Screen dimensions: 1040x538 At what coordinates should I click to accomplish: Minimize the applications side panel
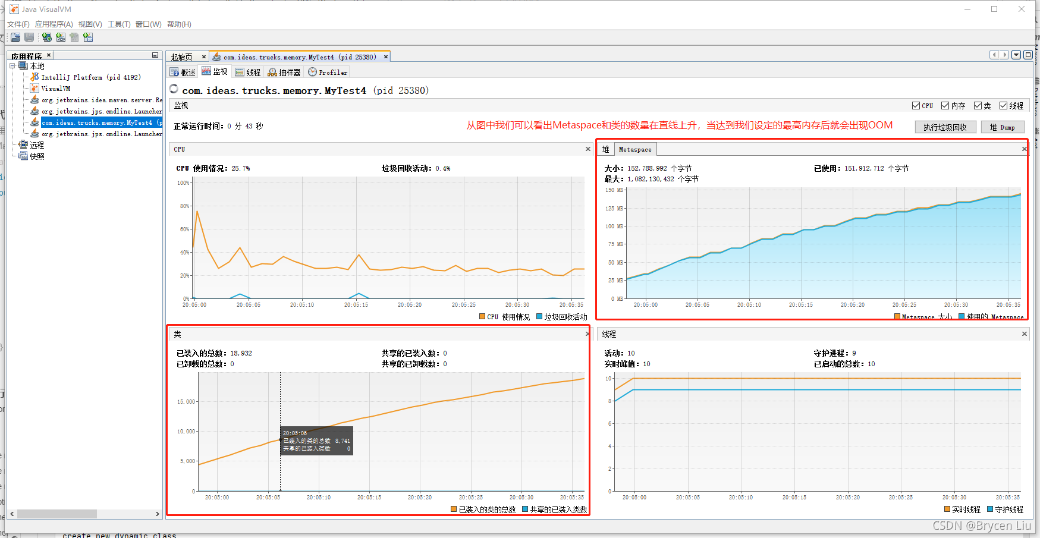(x=155, y=55)
